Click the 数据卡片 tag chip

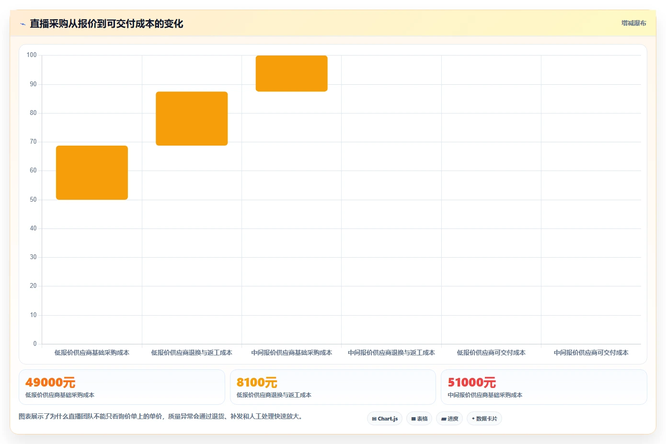[x=484, y=419]
